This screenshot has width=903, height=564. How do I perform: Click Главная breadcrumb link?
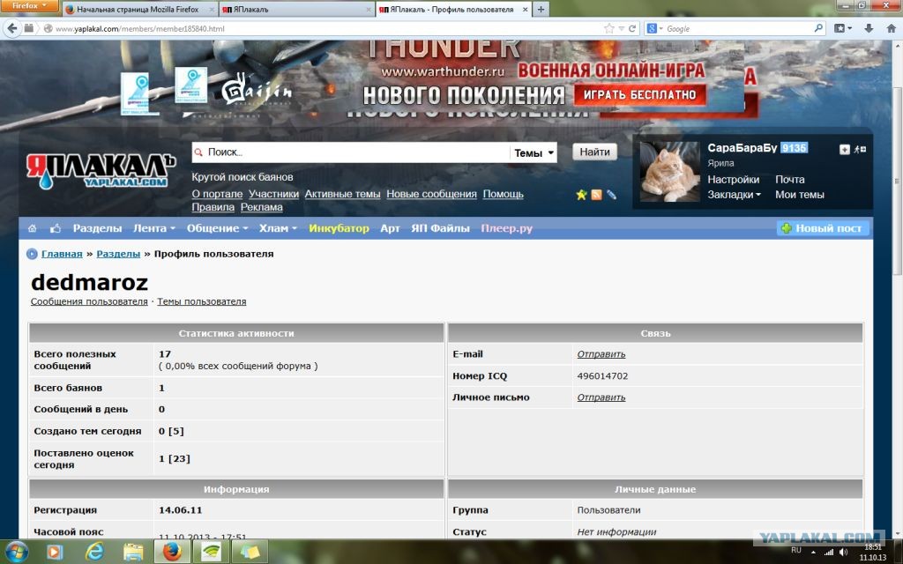pyautogui.click(x=62, y=254)
